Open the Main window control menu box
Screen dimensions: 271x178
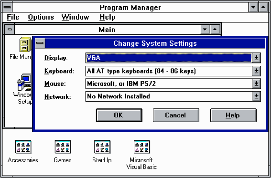pos(10,30)
